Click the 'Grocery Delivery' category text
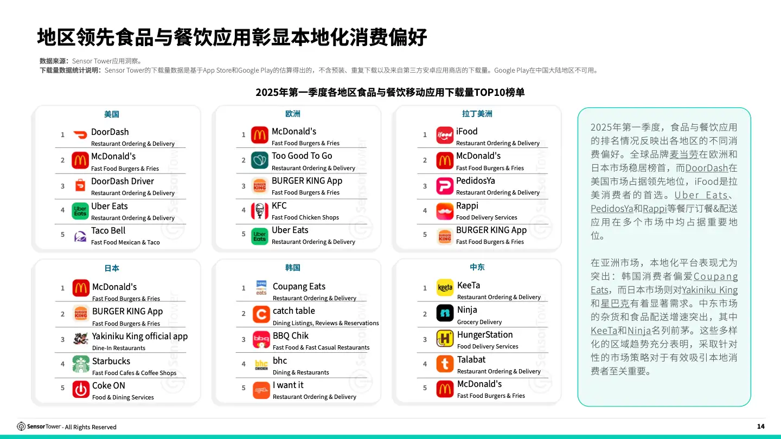This screenshot has height=439, width=781. click(479, 322)
